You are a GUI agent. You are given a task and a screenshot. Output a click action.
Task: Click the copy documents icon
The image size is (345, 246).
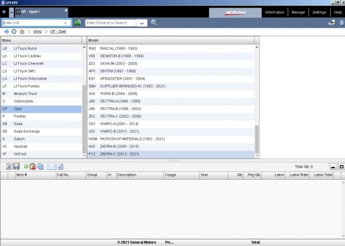40,166
